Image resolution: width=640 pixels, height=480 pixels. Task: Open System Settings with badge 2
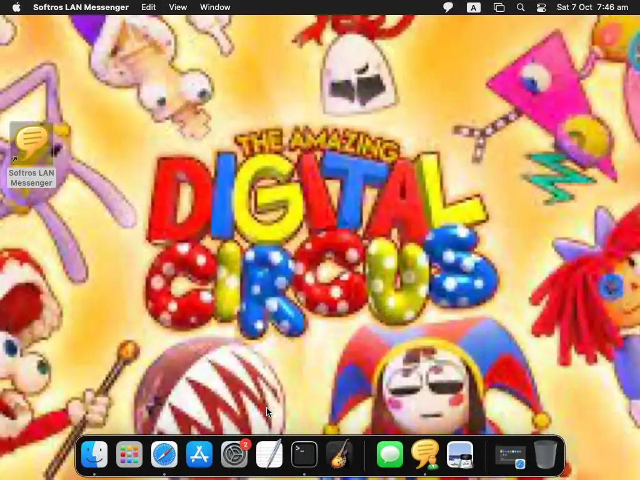point(235,454)
